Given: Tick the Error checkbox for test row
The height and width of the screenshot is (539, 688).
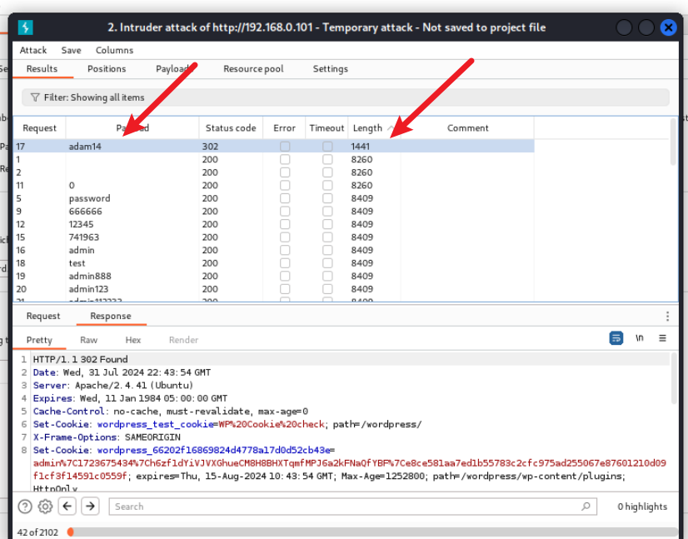Looking at the screenshot, I should tap(285, 263).
